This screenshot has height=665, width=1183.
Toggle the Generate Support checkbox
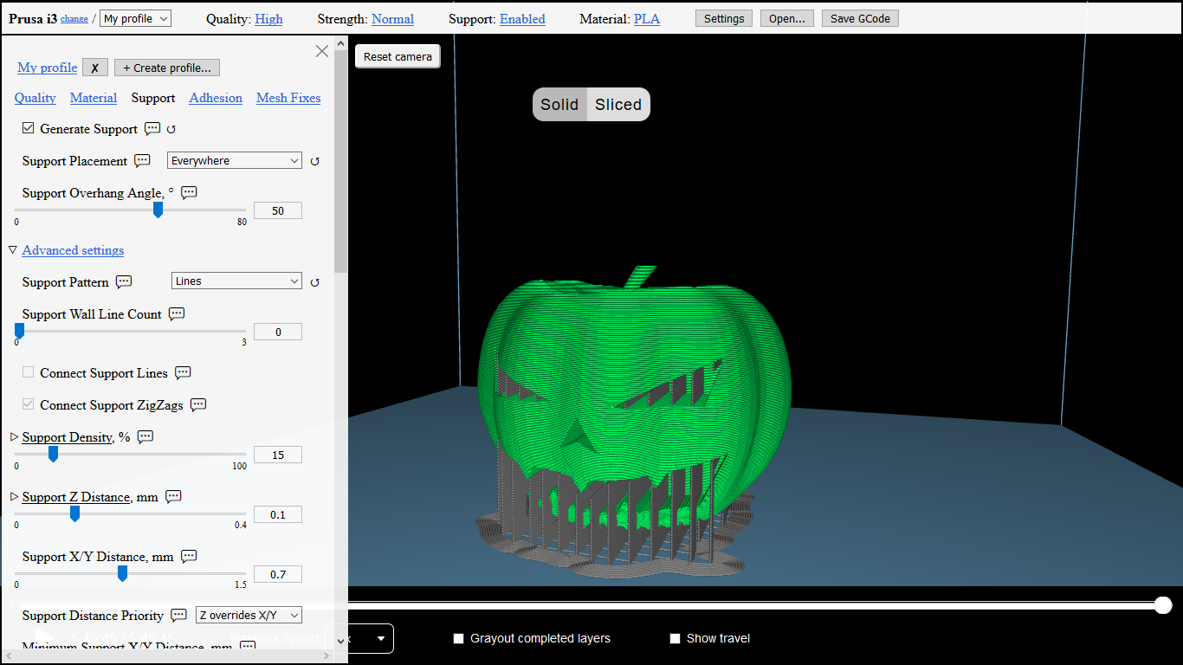pos(29,128)
